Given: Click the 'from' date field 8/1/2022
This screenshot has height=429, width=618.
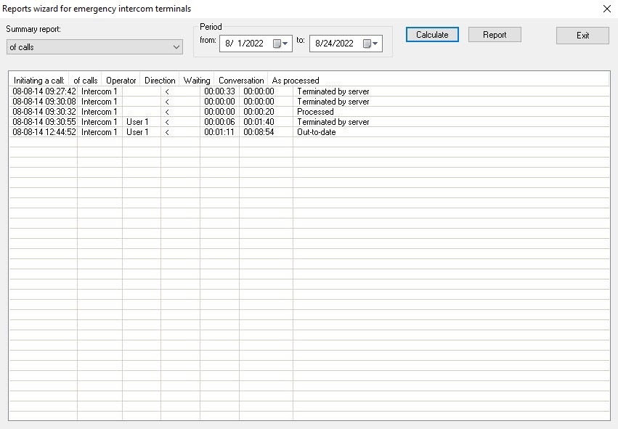Looking at the screenshot, I should click(x=245, y=44).
